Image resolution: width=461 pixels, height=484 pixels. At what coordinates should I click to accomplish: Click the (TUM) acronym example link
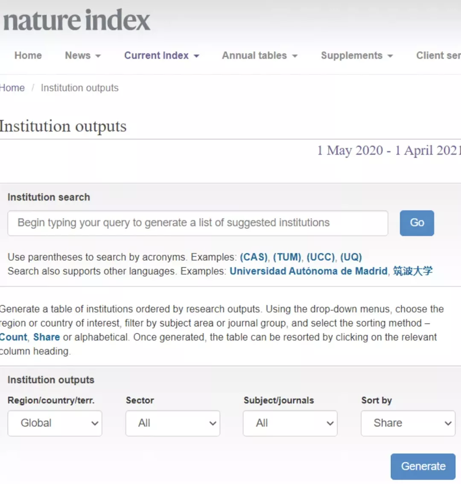pos(287,257)
